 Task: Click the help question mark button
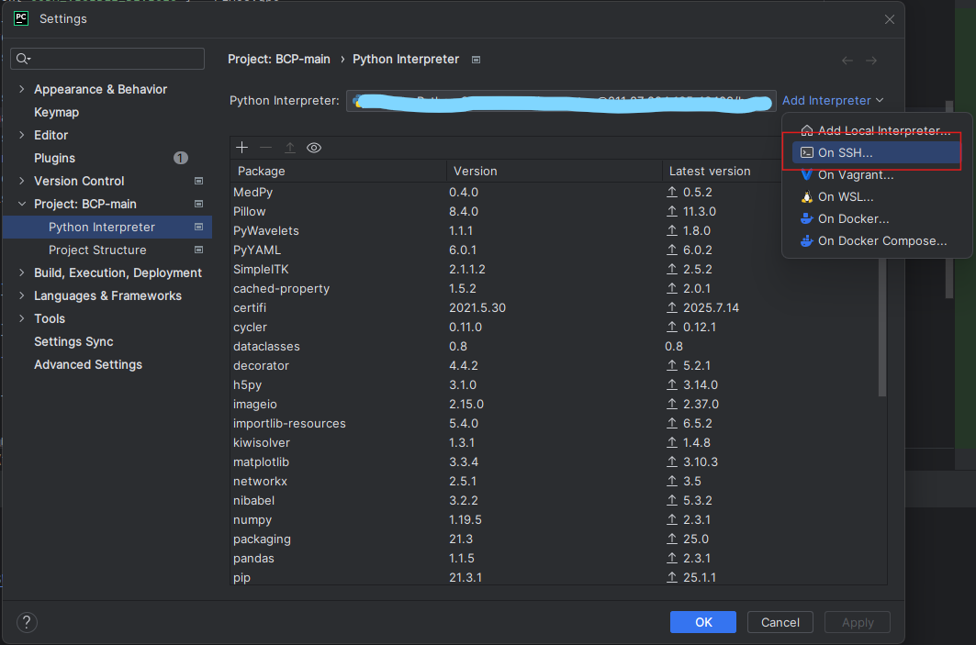[27, 622]
